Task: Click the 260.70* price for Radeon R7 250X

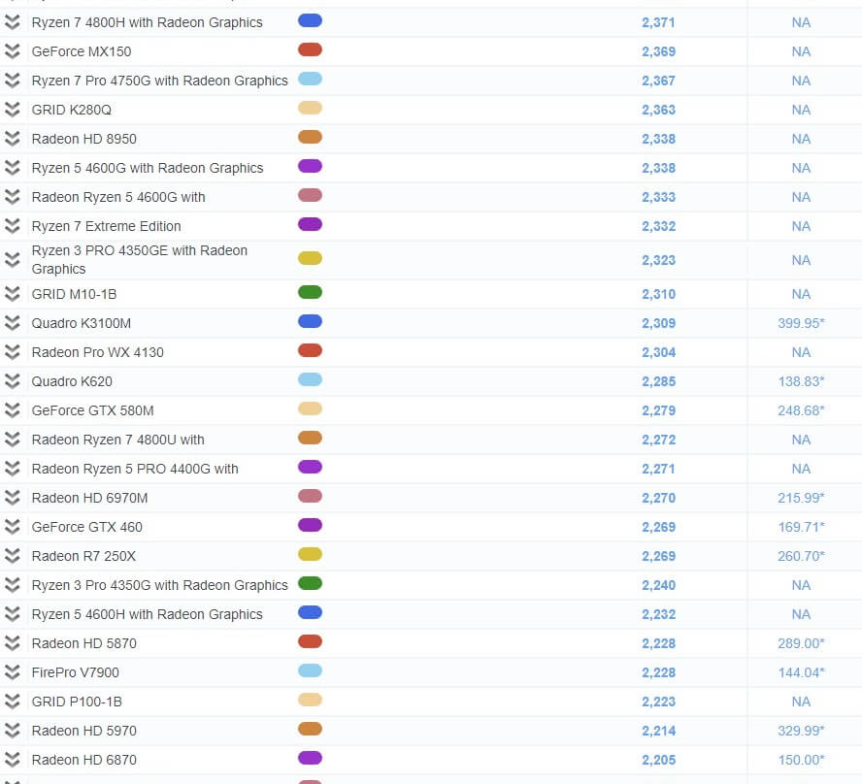Action: click(801, 557)
